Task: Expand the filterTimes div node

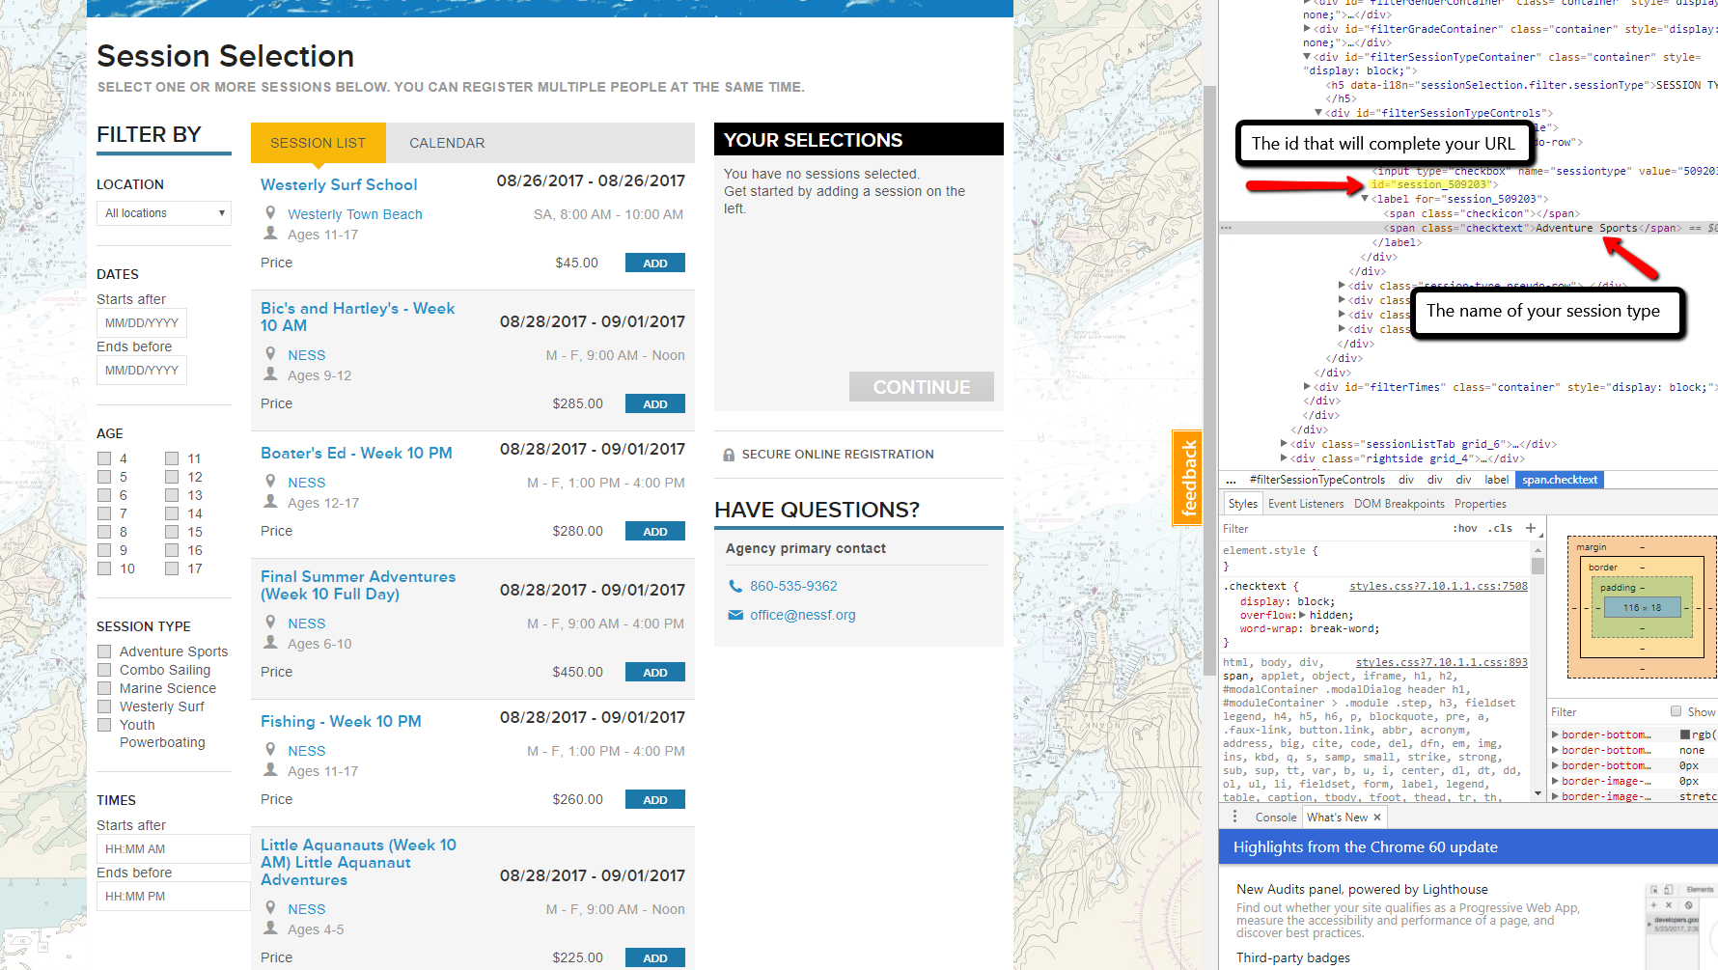Action: click(1308, 387)
